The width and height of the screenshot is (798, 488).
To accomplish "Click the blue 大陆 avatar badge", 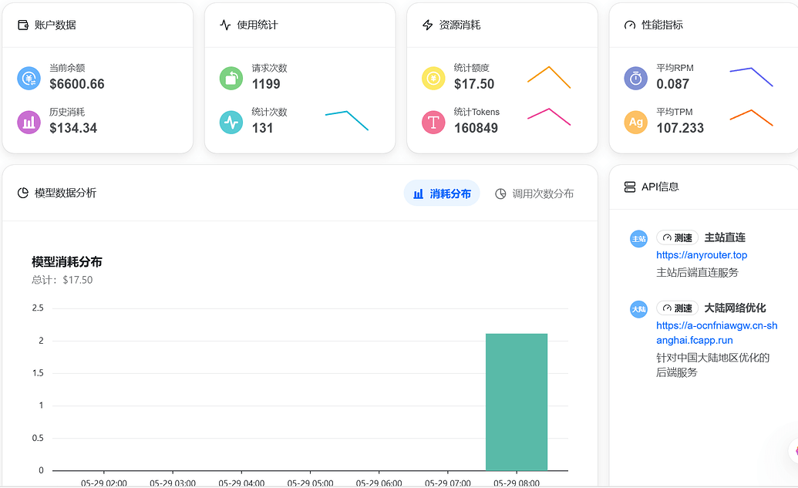I will [638, 309].
